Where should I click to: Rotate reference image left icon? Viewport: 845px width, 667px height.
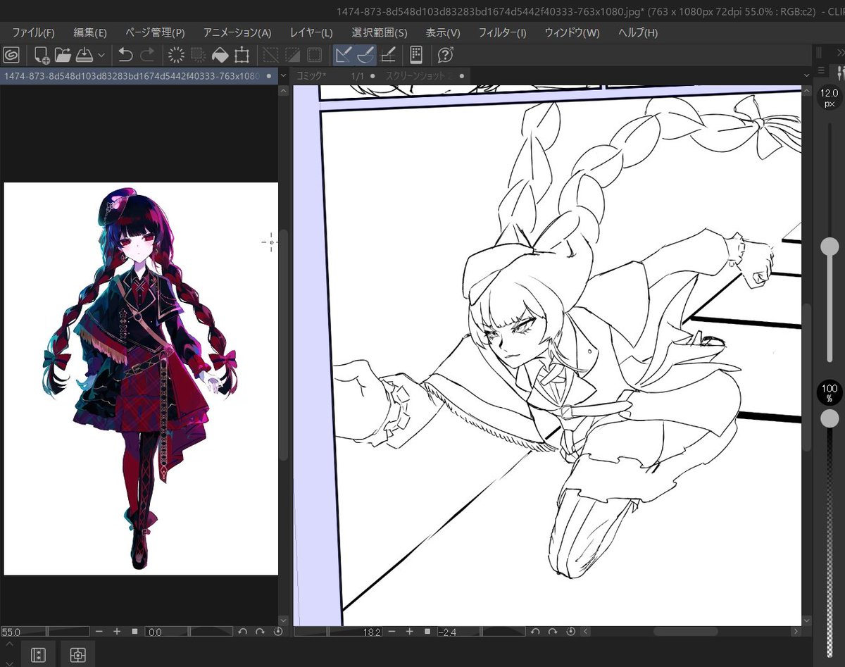243,632
